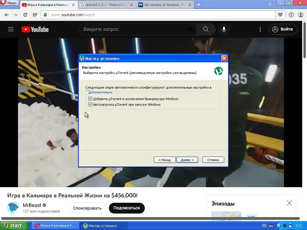The image size is (307, 230).
Task: Reload the page with the refresh icon
Action: (x=25, y=15)
